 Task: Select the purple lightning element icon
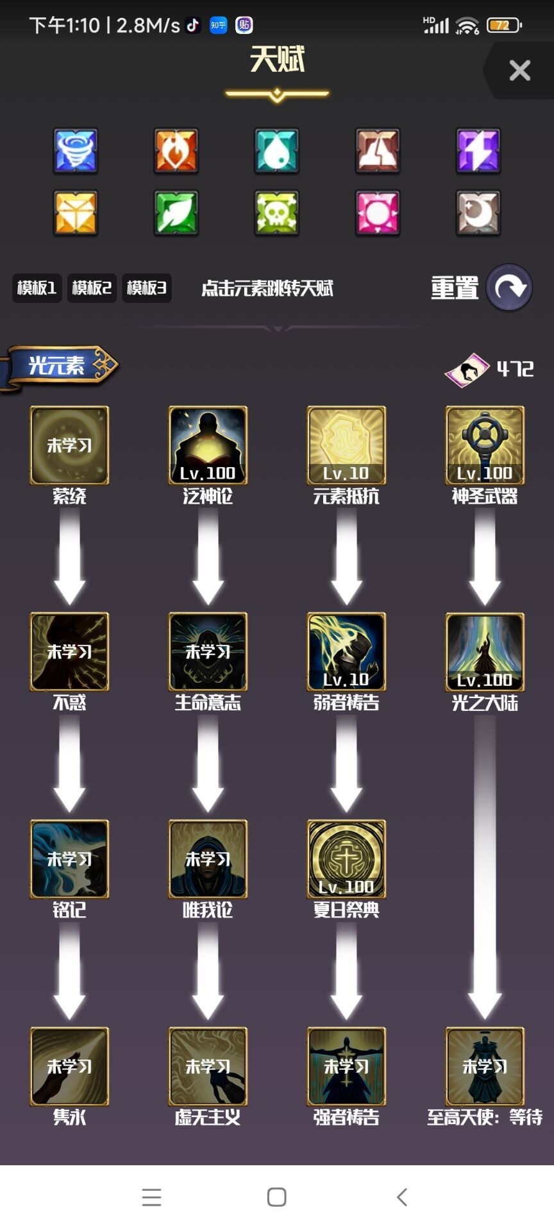[x=478, y=151]
